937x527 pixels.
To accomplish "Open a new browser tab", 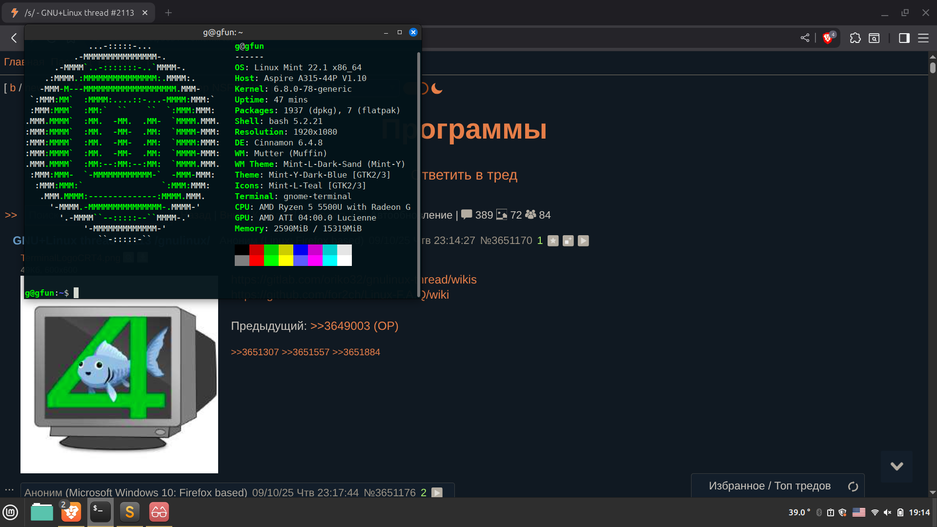I will 168,13.
